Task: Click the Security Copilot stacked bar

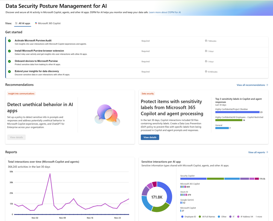Action: tap(219, 179)
